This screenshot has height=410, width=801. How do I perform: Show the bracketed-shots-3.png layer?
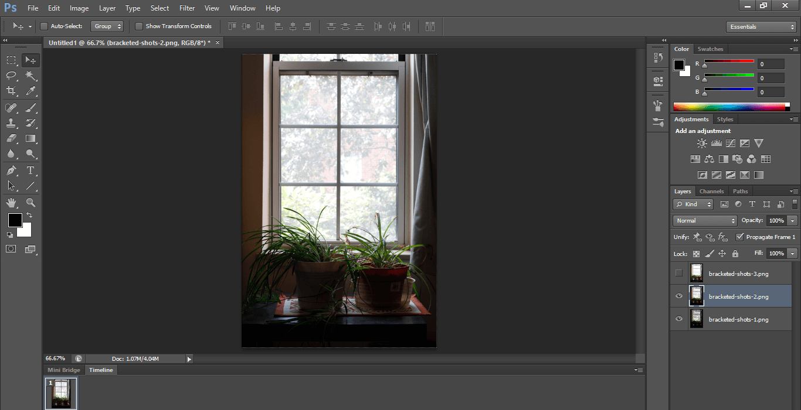pyautogui.click(x=679, y=273)
